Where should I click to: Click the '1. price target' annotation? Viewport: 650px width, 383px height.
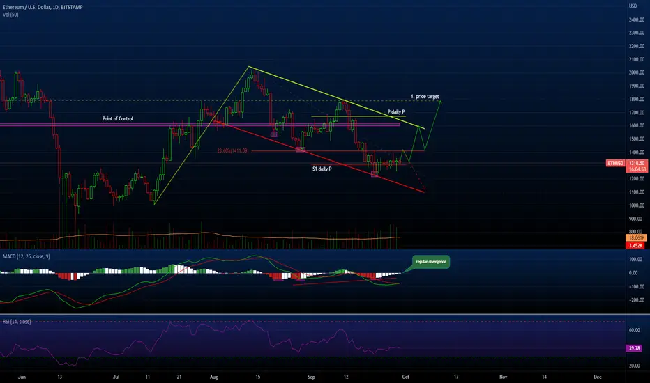pyautogui.click(x=425, y=97)
